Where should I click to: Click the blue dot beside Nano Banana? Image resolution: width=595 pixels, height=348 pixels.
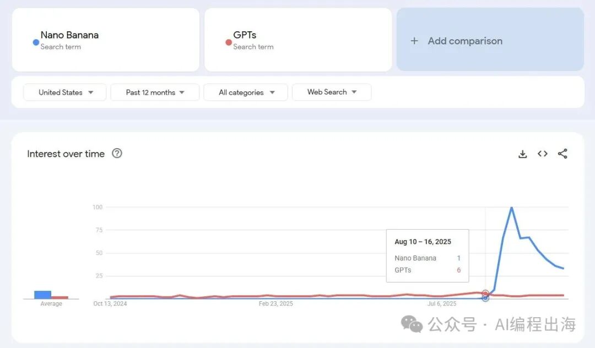coord(36,42)
